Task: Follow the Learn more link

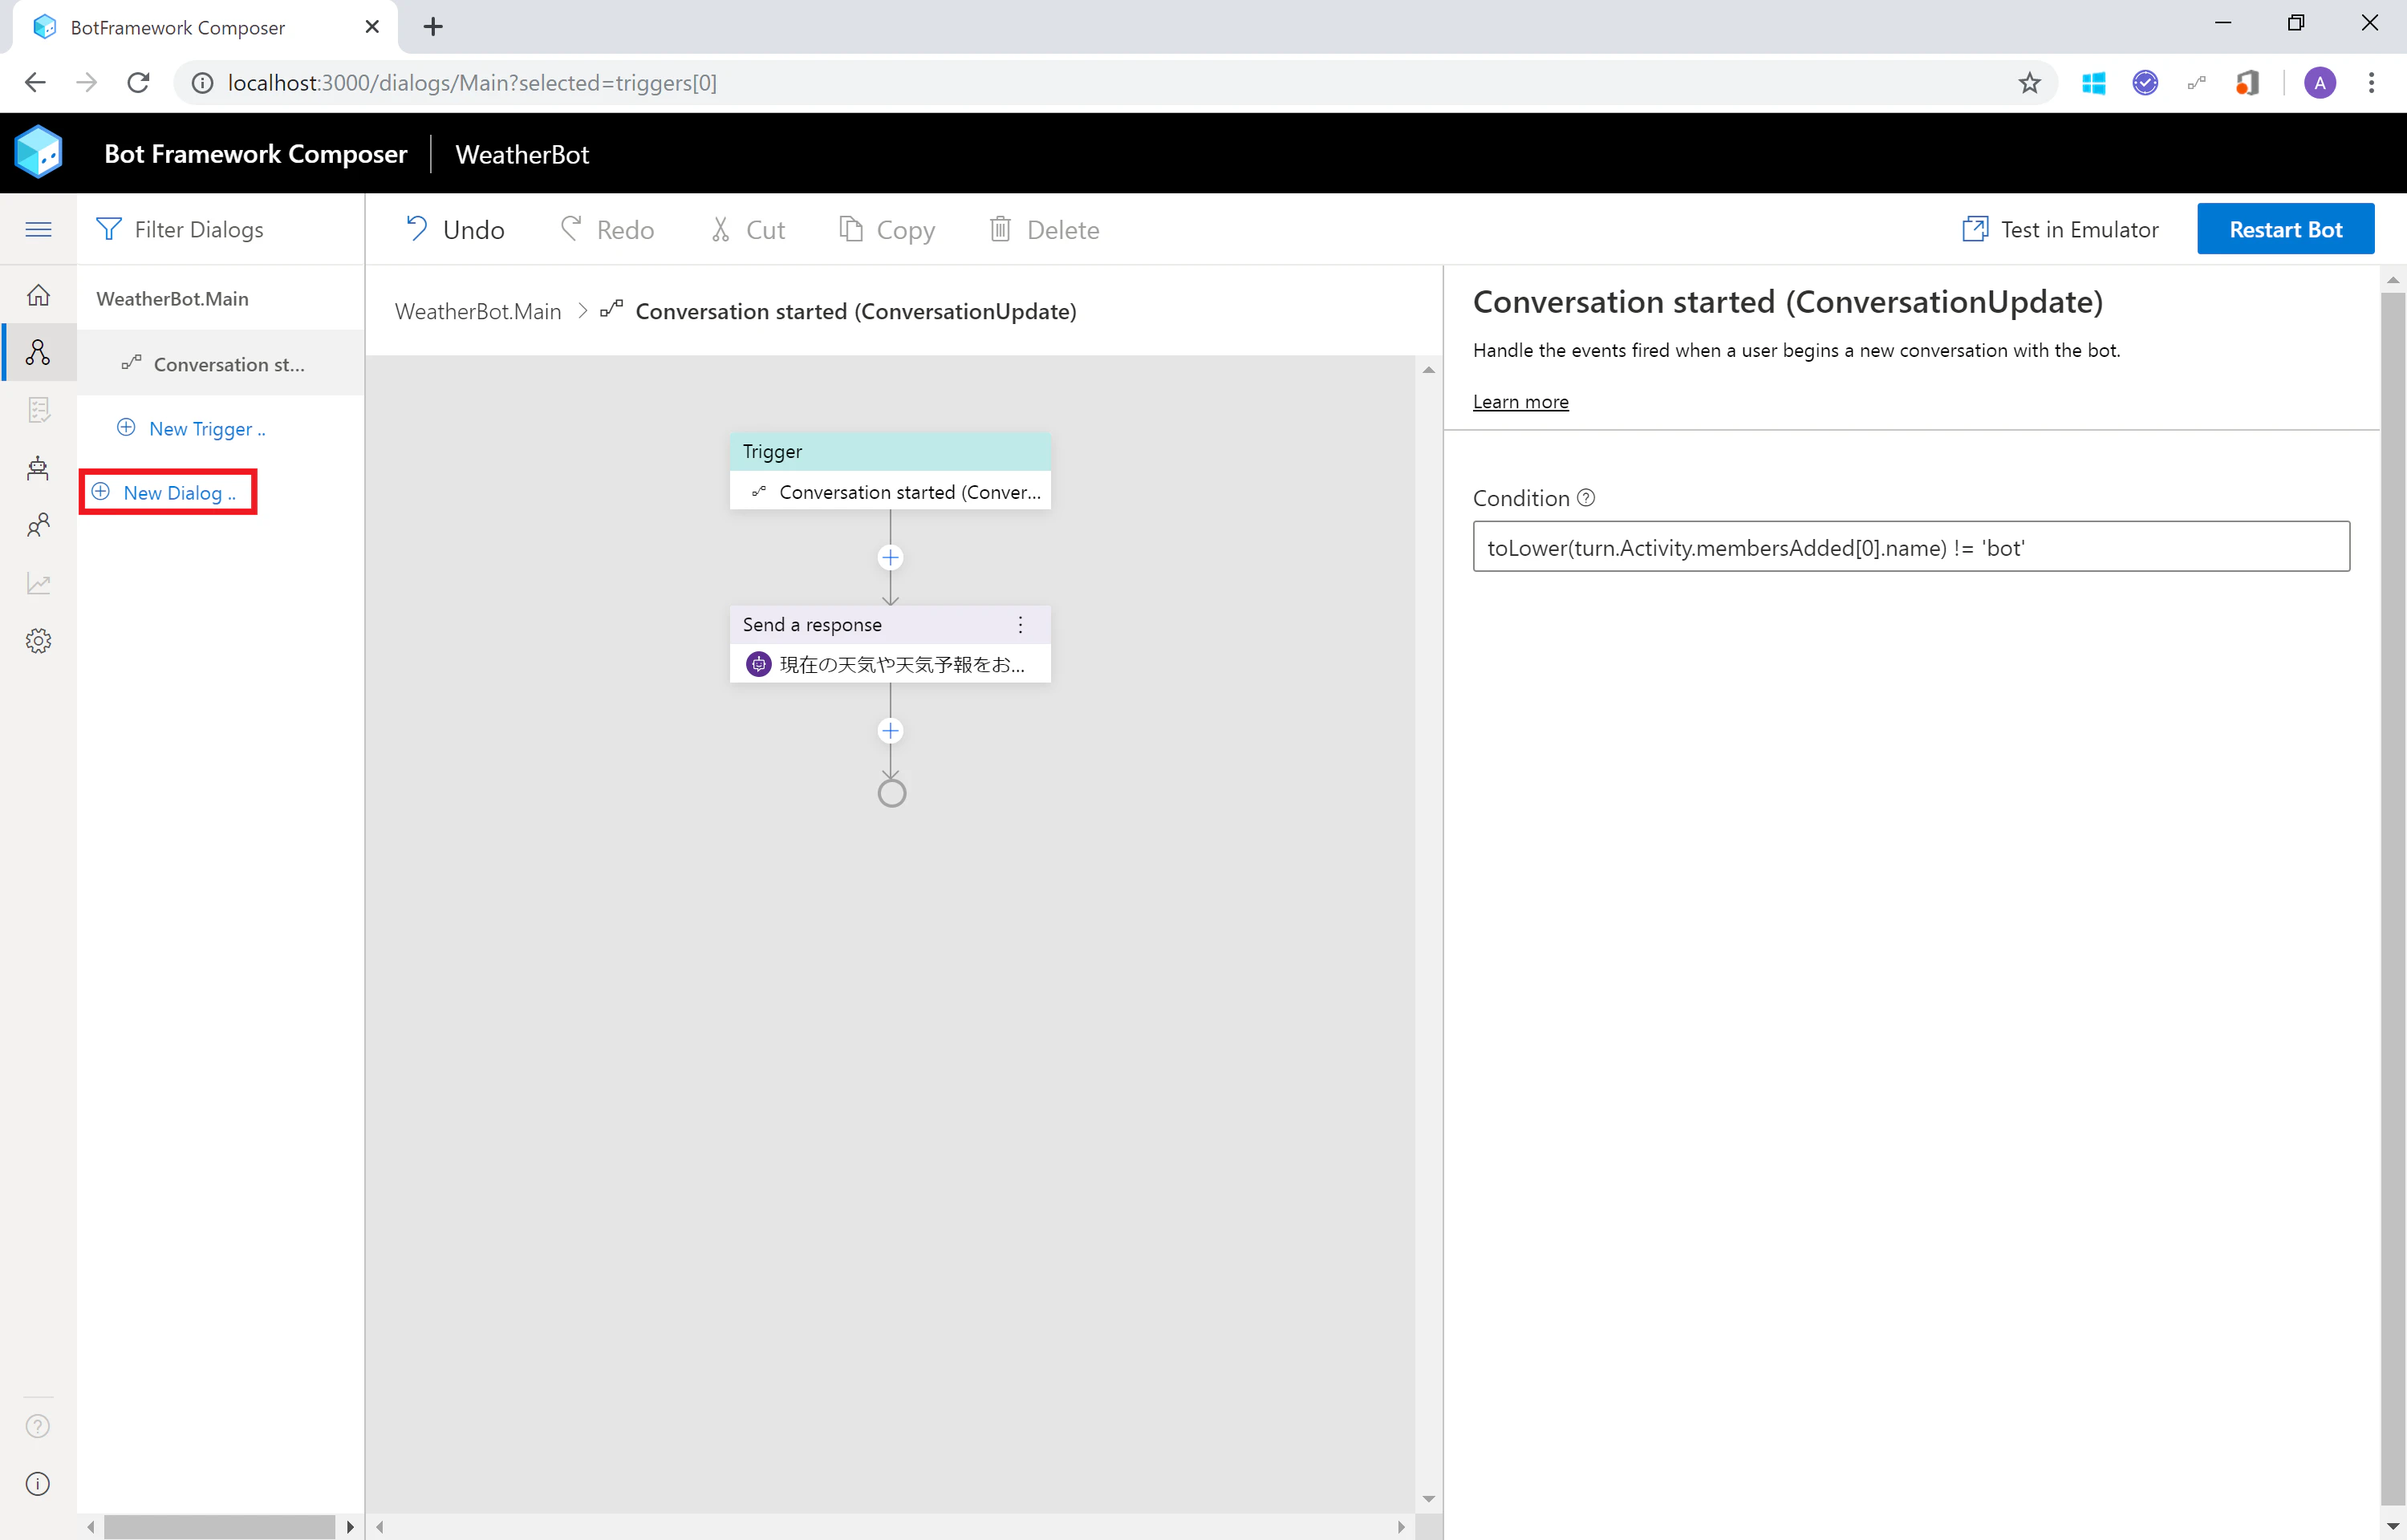Action: (x=1520, y=402)
